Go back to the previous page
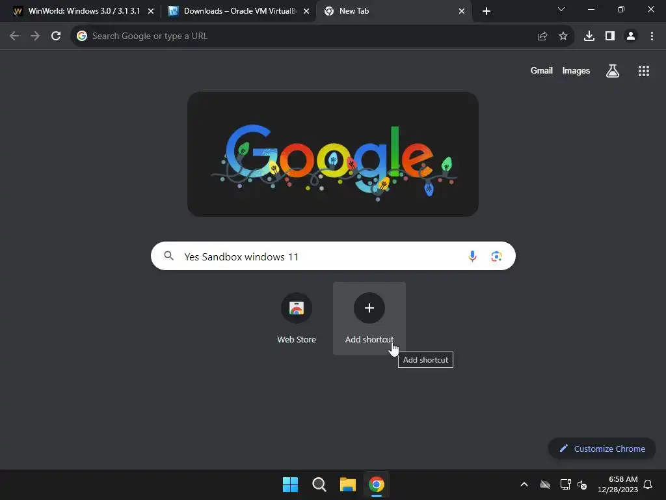The height and width of the screenshot is (500, 666). click(14, 36)
